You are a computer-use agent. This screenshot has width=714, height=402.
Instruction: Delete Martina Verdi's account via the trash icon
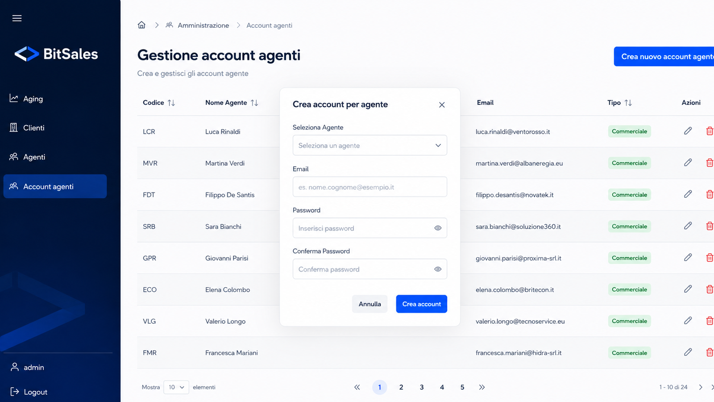tap(710, 163)
